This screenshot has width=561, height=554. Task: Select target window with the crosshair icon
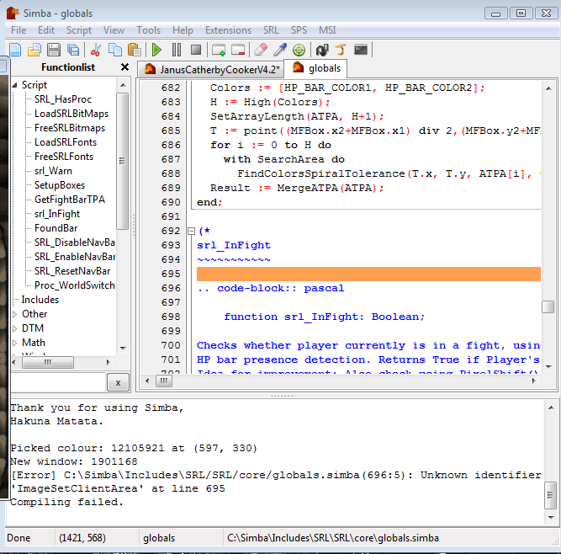(x=299, y=51)
